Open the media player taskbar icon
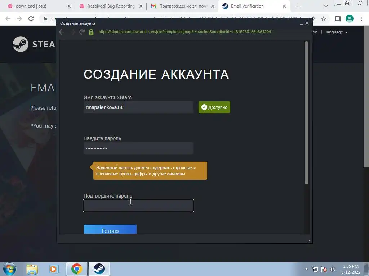369x276 pixels. point(54,269)
